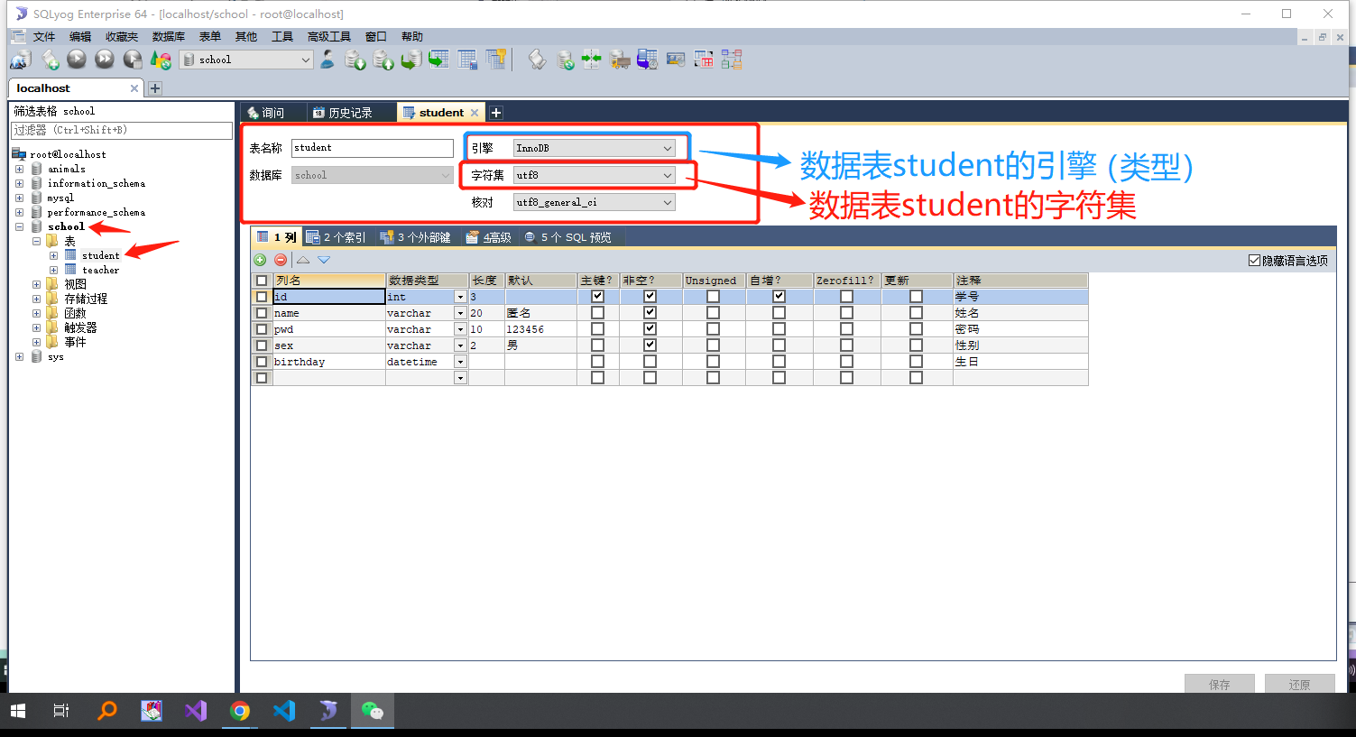Viewport: 1356px width, 737px height.
Task: Open data type dropdown for birthday row
Action: (x=460, y=362)
